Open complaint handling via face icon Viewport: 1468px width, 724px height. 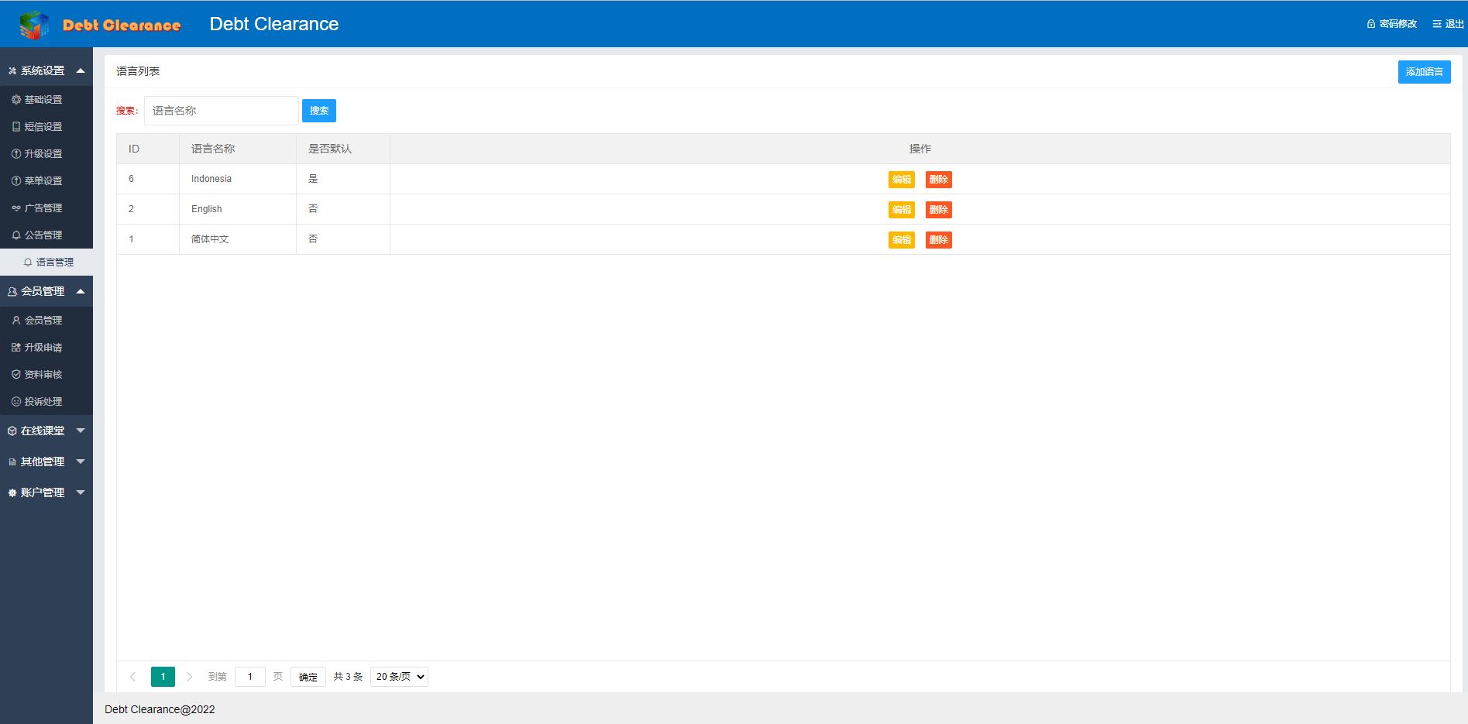click(16, 402)
